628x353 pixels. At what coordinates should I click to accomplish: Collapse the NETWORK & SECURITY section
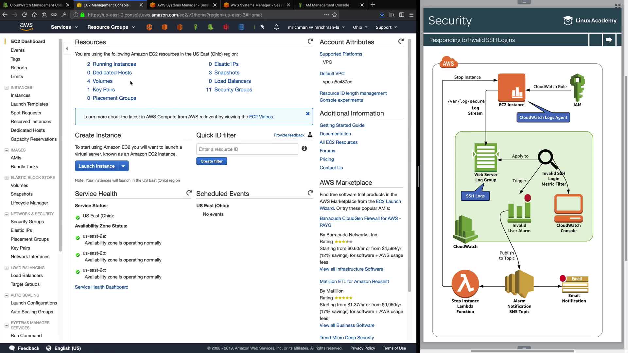6,214
